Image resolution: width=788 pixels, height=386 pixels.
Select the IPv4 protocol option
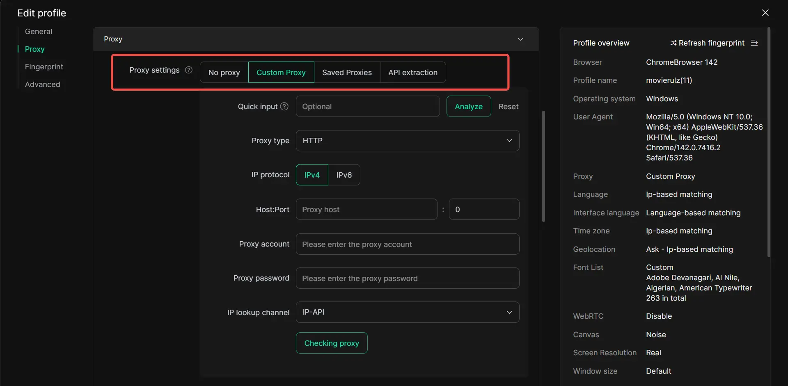(312, 175)
